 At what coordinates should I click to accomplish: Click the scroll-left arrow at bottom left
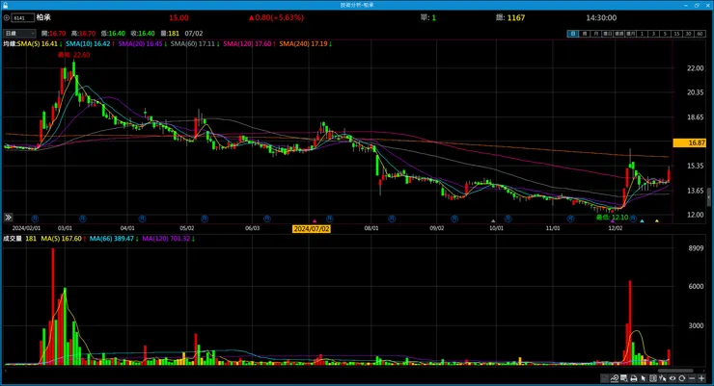click(x=6, y=371)
